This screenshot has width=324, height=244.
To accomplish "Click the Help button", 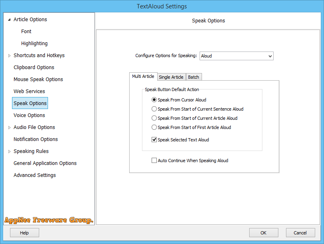I will click(x=24, y=233).
